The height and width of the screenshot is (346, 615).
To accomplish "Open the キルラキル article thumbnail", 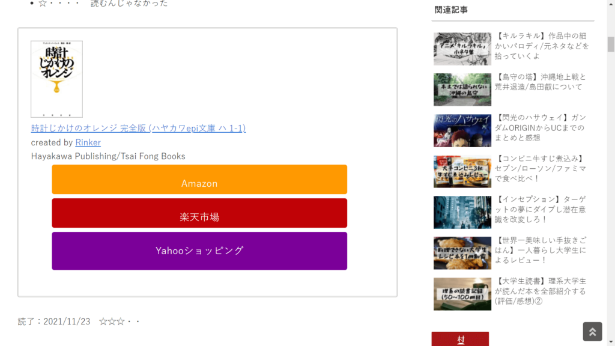I will point(462,49).
